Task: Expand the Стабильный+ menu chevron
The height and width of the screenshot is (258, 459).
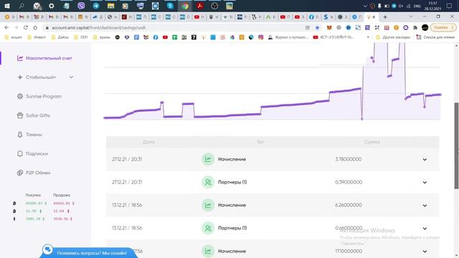Action: click(71, 77)
